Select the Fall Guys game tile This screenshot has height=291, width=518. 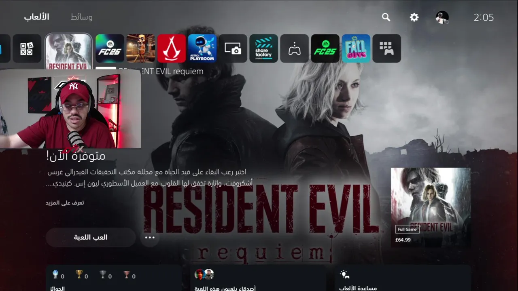tap(356, 48)
